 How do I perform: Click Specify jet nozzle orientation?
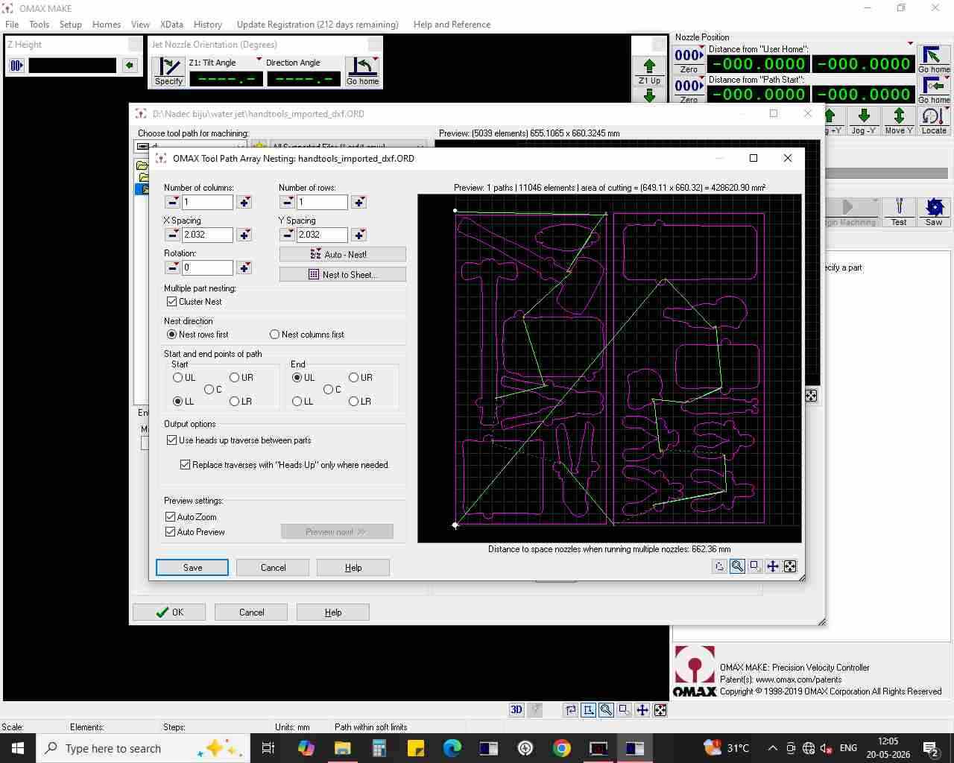tap(169, 72)
